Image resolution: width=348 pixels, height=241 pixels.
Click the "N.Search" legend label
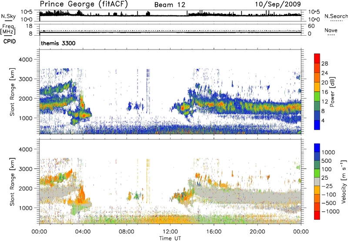click(336, 16)
